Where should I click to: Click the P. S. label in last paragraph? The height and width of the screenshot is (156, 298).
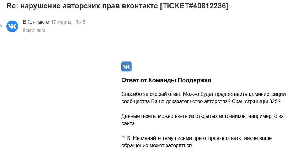pyautogui.click(x=127, y=138)
